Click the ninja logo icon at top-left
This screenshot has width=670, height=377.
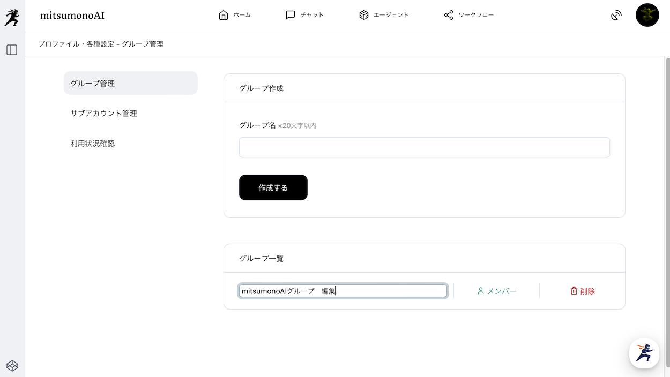point(12,17)
